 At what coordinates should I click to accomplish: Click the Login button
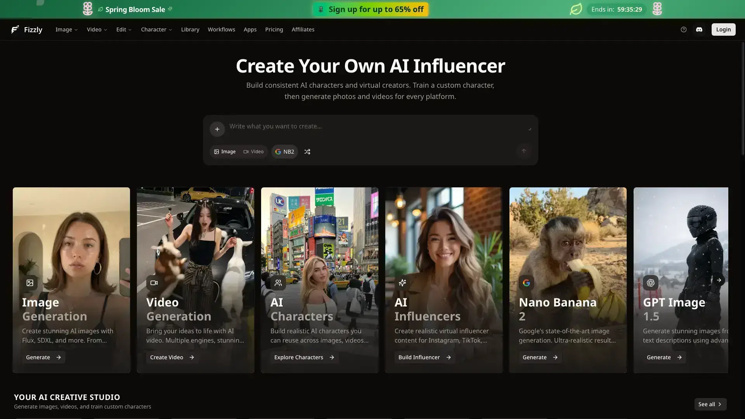tap(723, 29)
